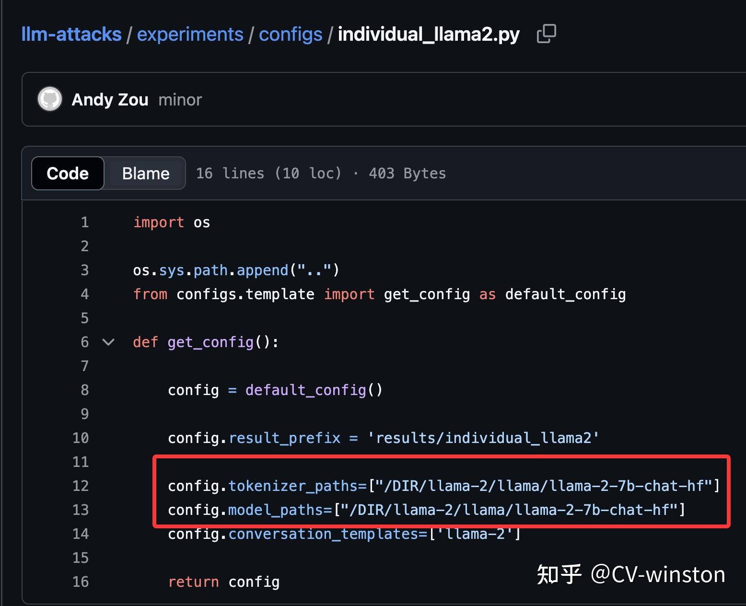Select the Code tab
The image size is (746, 606).
point(68,173)
